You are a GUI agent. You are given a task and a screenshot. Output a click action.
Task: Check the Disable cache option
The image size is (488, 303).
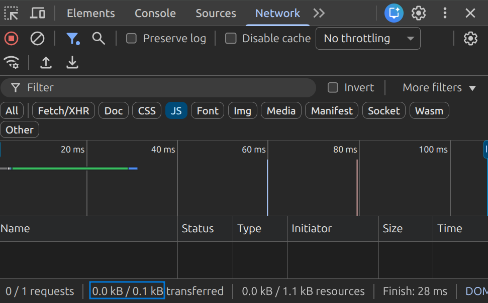click(231, 39)
